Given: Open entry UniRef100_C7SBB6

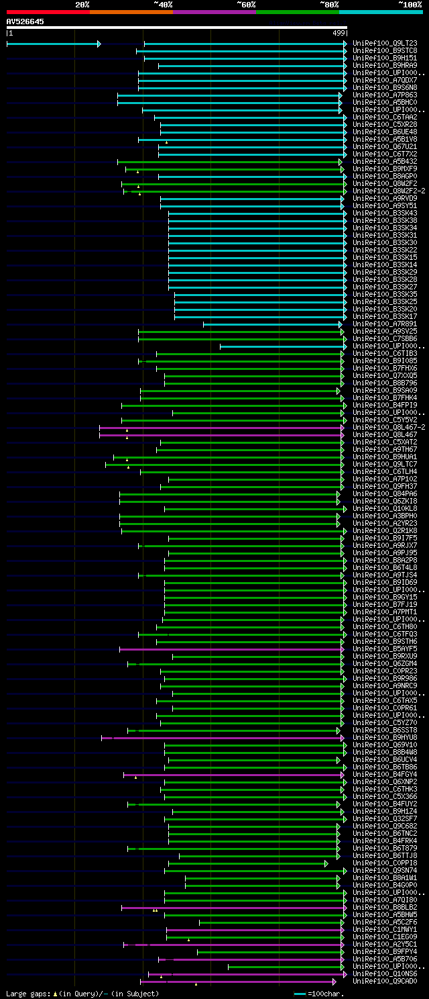Looking at the screenshot, I should tap(385, 339).
